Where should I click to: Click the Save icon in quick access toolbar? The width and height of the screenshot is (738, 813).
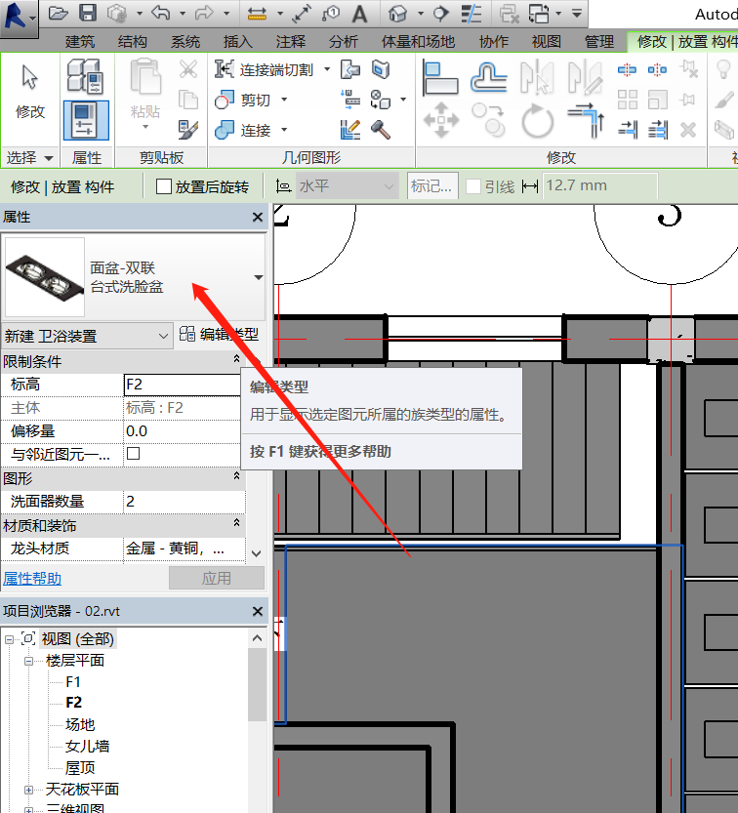88,14
